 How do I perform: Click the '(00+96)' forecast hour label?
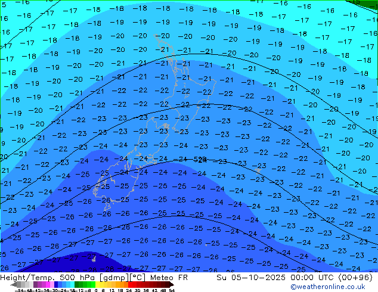355,278
